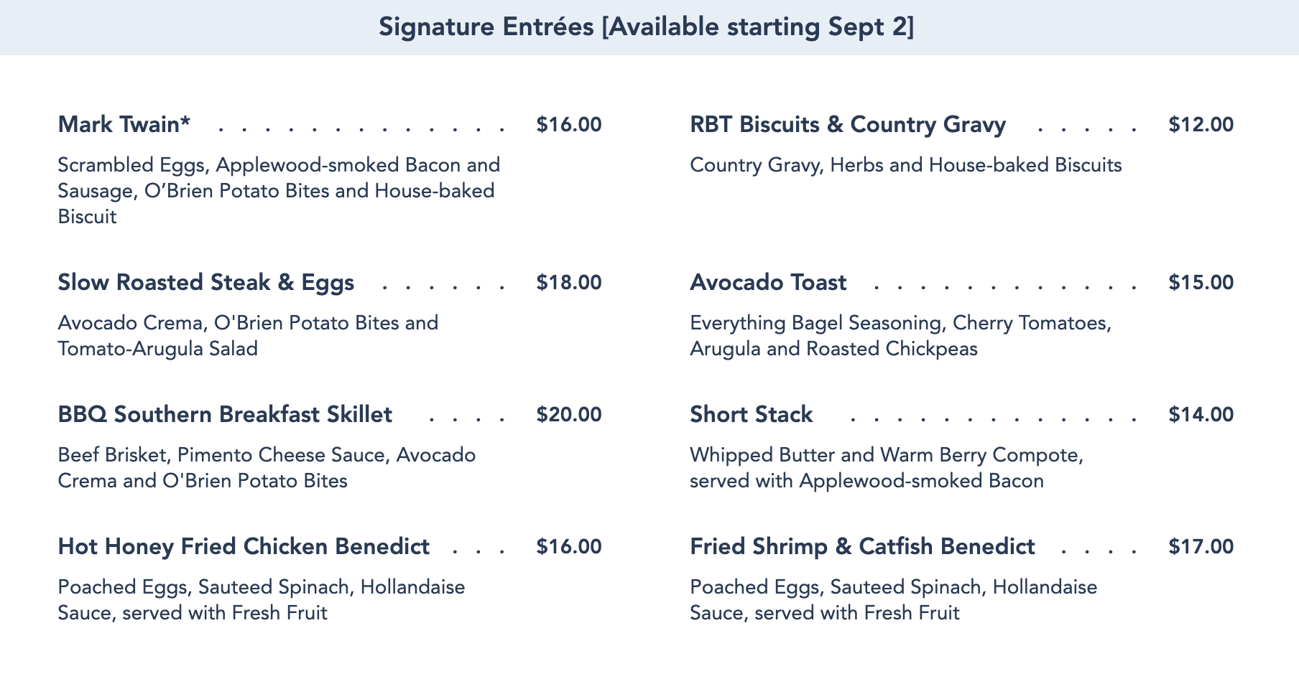Select the Avocado Toast item title

tap(768, 283)
